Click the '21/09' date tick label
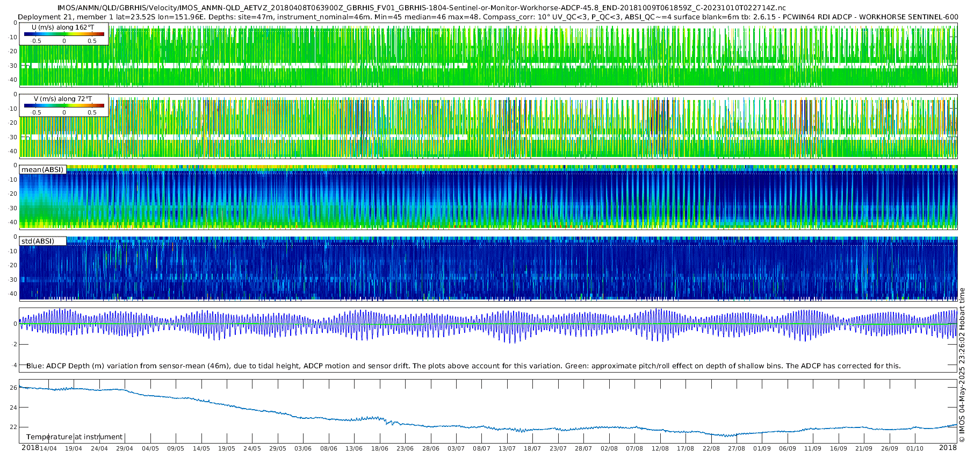The width and height of the screenshot is (967, 457). tap(864, 448)
